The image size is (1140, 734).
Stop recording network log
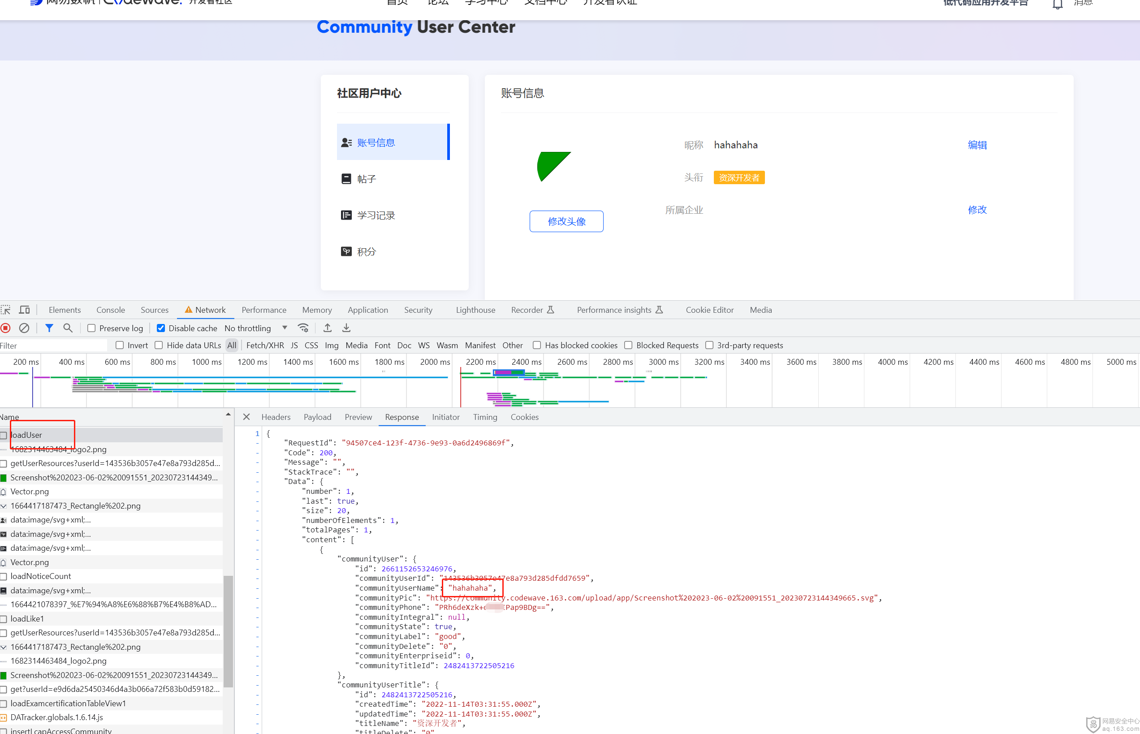6,328
